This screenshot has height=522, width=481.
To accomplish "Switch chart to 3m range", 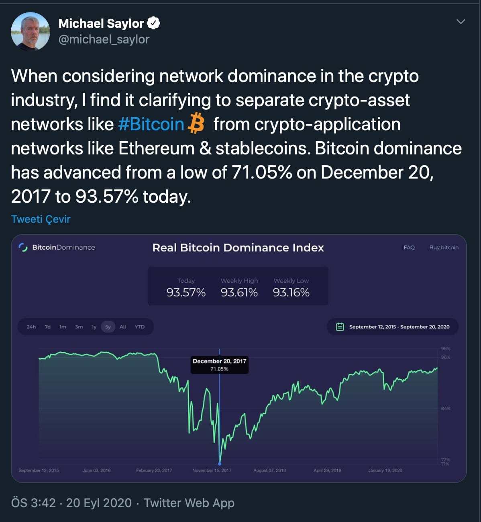I will click(x=79, y=327).
